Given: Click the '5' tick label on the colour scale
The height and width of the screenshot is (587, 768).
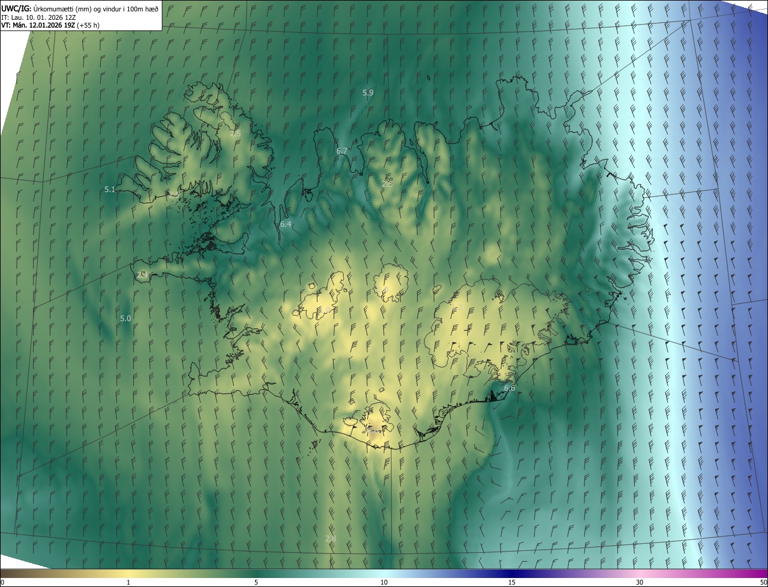Looking at the screenshot, I should [x=256, y=583].
